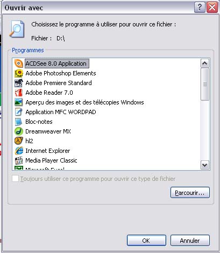Open the help question mark button
Image resolution: width=220 pixels, height=253 pixels.
point(200,8)
